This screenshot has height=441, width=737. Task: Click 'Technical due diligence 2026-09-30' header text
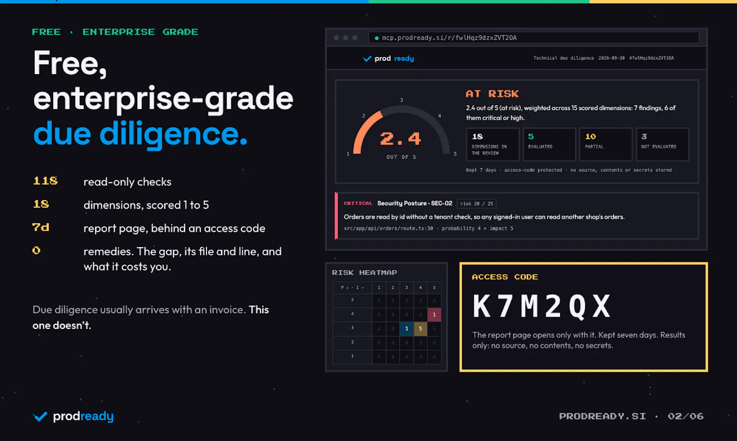579,58
